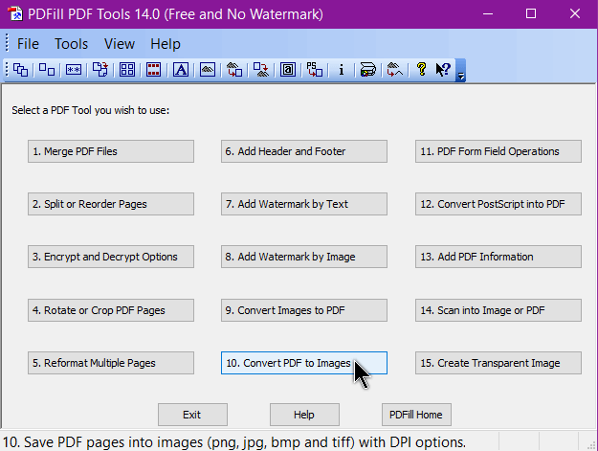Expand the toolbar options overflow arrow

click(461, 71)
